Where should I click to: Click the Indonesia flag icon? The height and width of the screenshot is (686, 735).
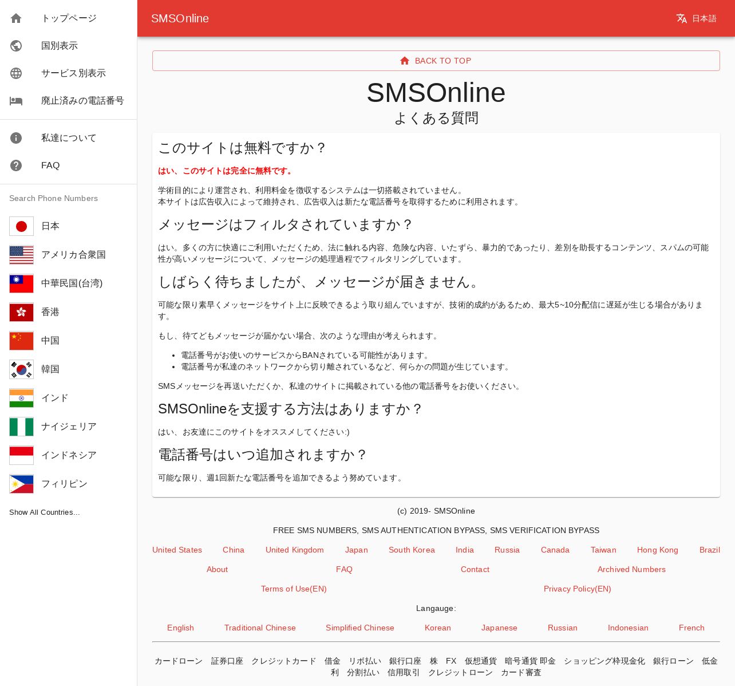(21, 455)
